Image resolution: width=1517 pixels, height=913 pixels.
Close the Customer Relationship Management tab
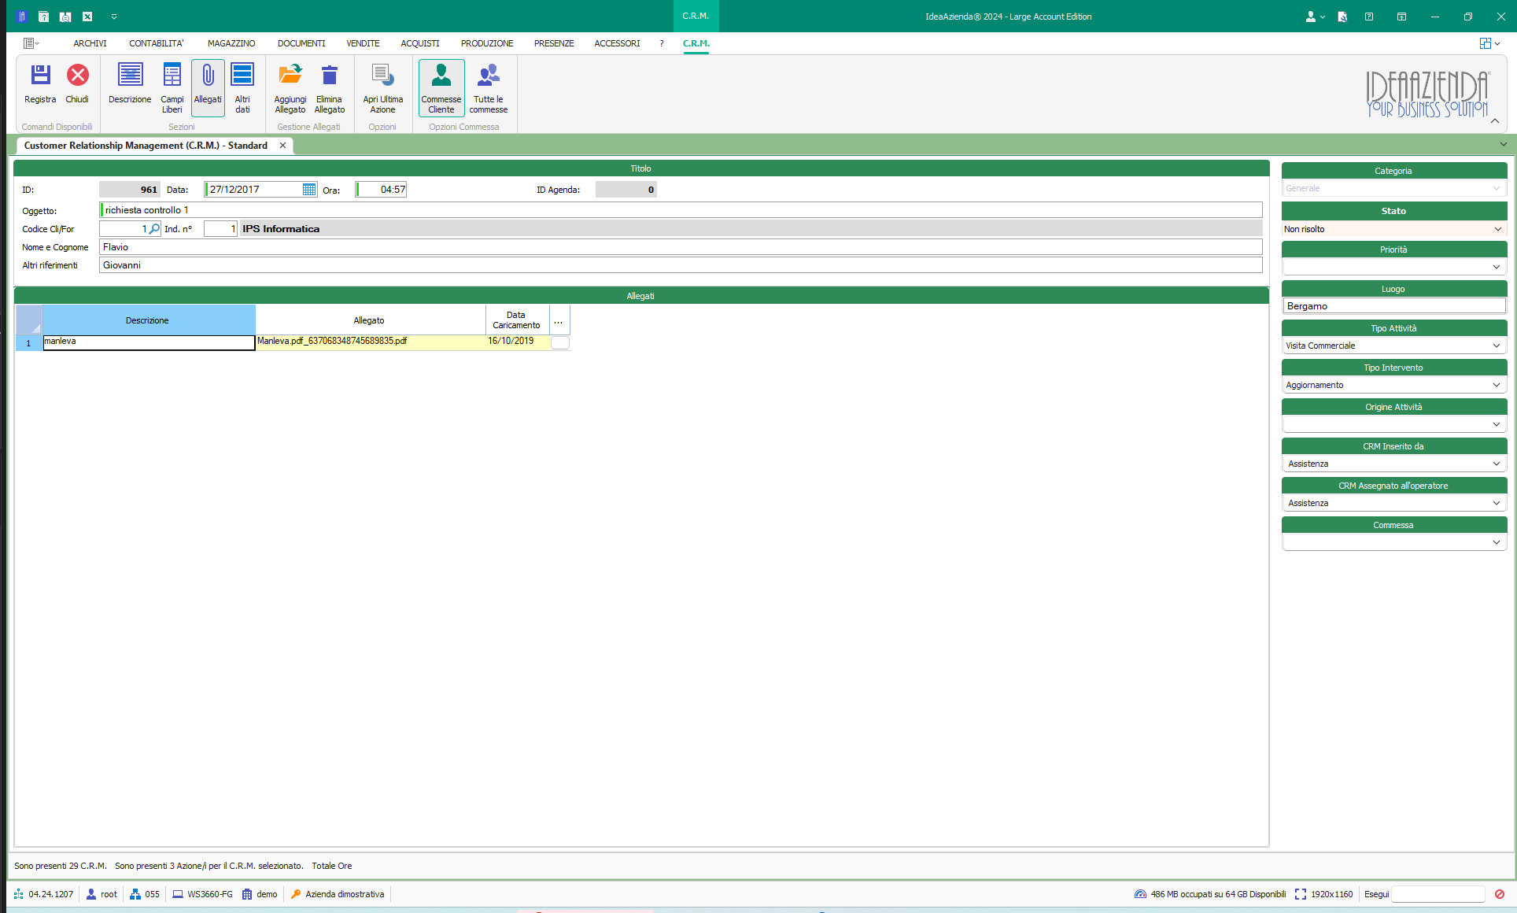pyautogui.click(x=282, y=146)
